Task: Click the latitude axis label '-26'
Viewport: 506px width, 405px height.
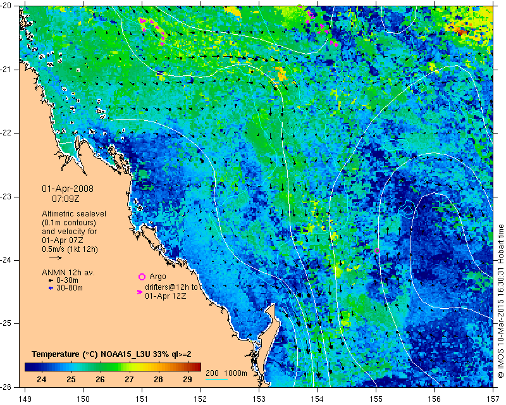Action: pos(6,387)
